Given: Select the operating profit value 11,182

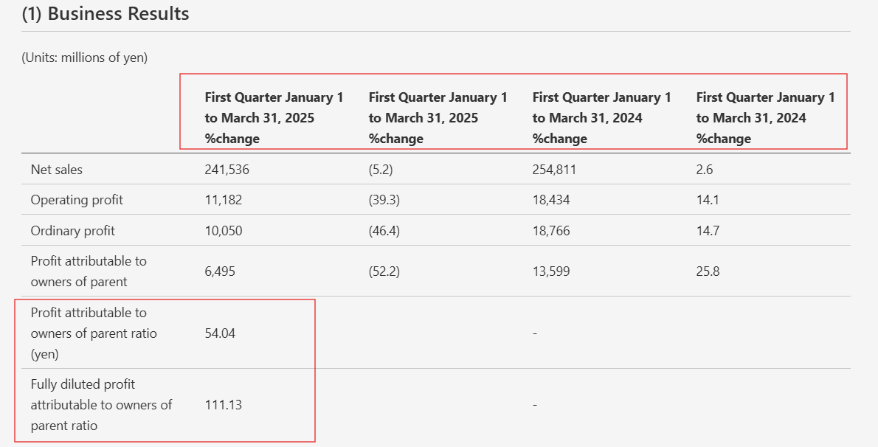Looking at the screenshot, I should tap(224, 200).
